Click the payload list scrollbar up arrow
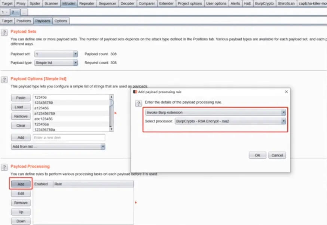Viewport: 327px width, 225px height. 111,97
